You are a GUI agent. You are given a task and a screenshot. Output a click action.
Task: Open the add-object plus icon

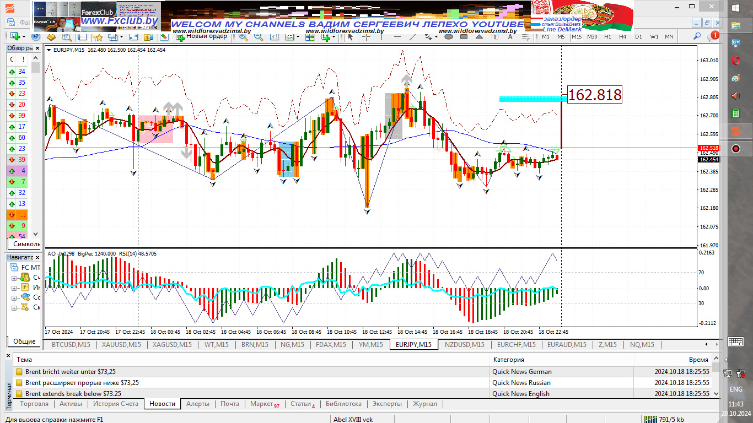tap(325, 37)
